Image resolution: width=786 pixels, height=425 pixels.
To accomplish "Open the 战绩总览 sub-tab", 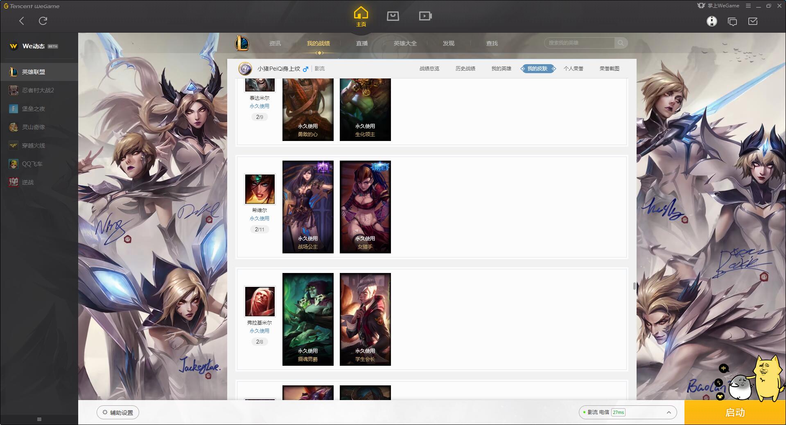I will tap(429, 69).
